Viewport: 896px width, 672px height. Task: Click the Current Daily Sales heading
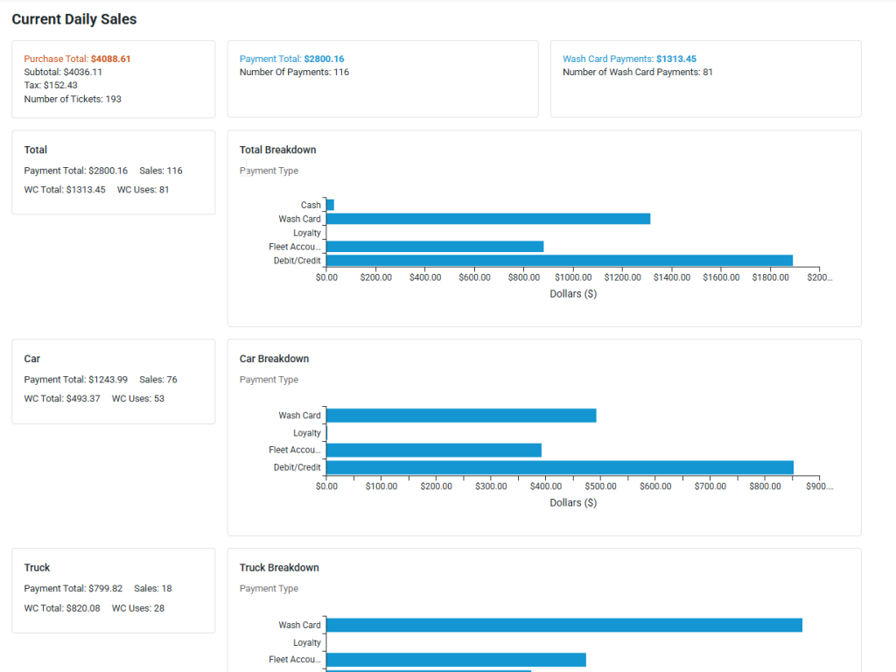tap(74, 19)
